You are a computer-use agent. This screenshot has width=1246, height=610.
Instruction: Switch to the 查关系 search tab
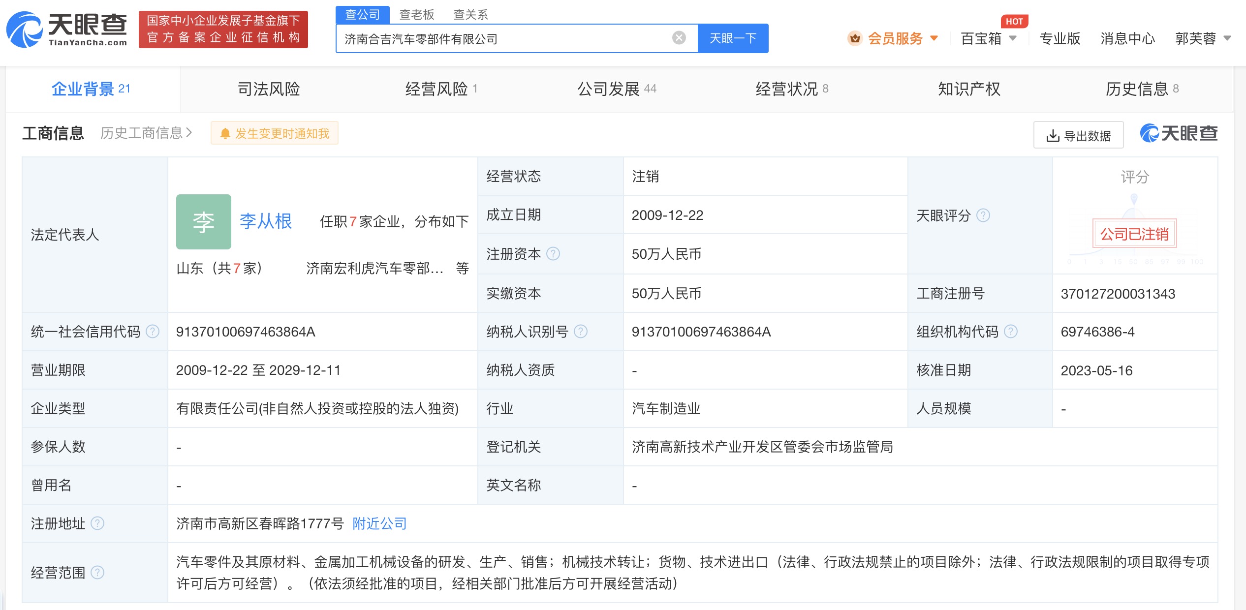470,15
